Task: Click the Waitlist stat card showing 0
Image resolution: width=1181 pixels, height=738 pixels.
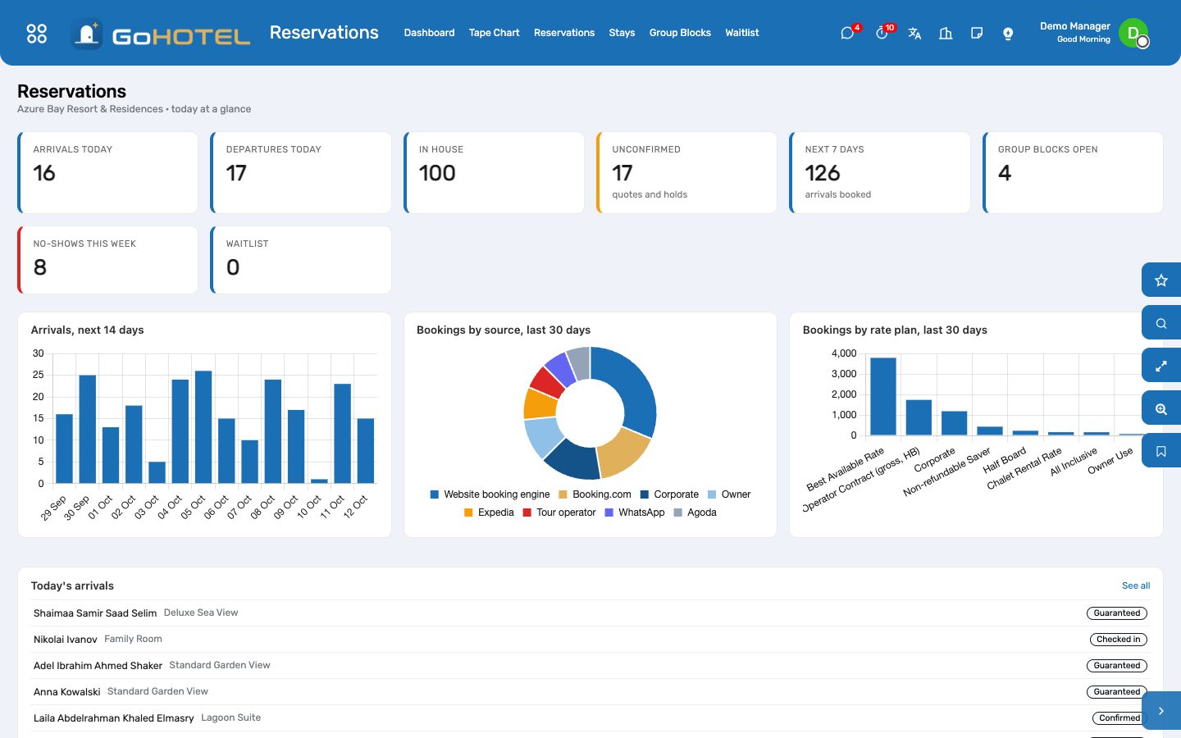Action: [x=301, y=260]
